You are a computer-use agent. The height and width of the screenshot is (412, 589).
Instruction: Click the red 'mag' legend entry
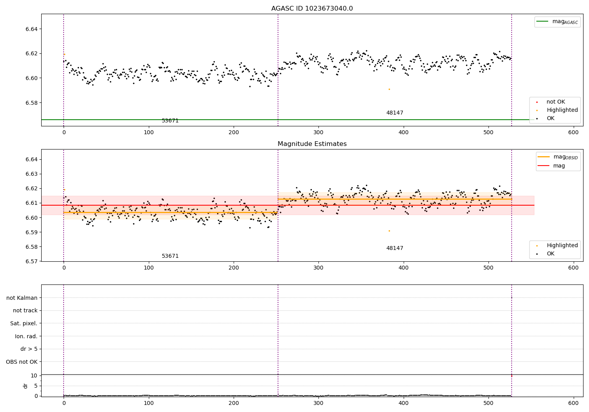(x=551, y=166)
